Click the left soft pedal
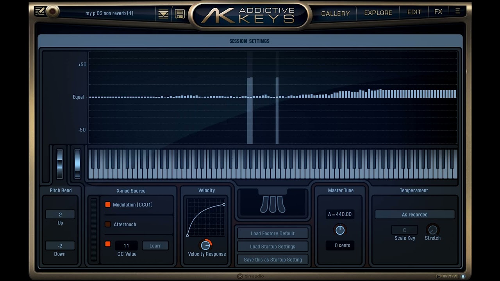Screen dimensions: 500x281 (x=264, y=205)
